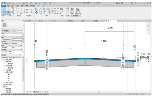Click the shopping cart icon in title bar

(132, 3)
